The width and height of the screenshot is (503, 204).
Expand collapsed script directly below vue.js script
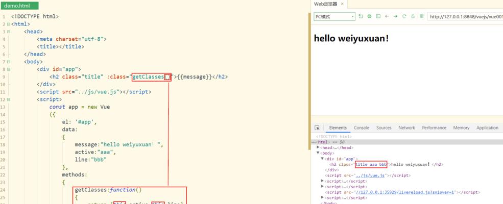pyautogui.click(x=322, y=181)
